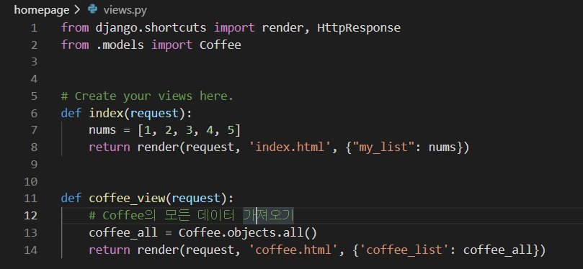Viewport: 583px width, 269px height.
Task: Expand the breadcrumb chevron after homepage
Action: tap(77, 10)
